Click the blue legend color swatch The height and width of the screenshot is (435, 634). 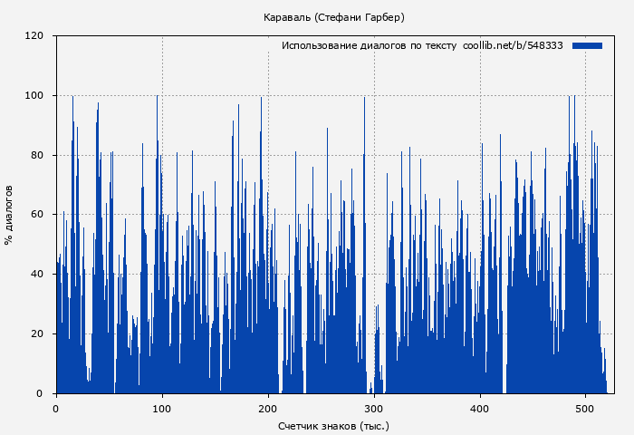point(587,45)
